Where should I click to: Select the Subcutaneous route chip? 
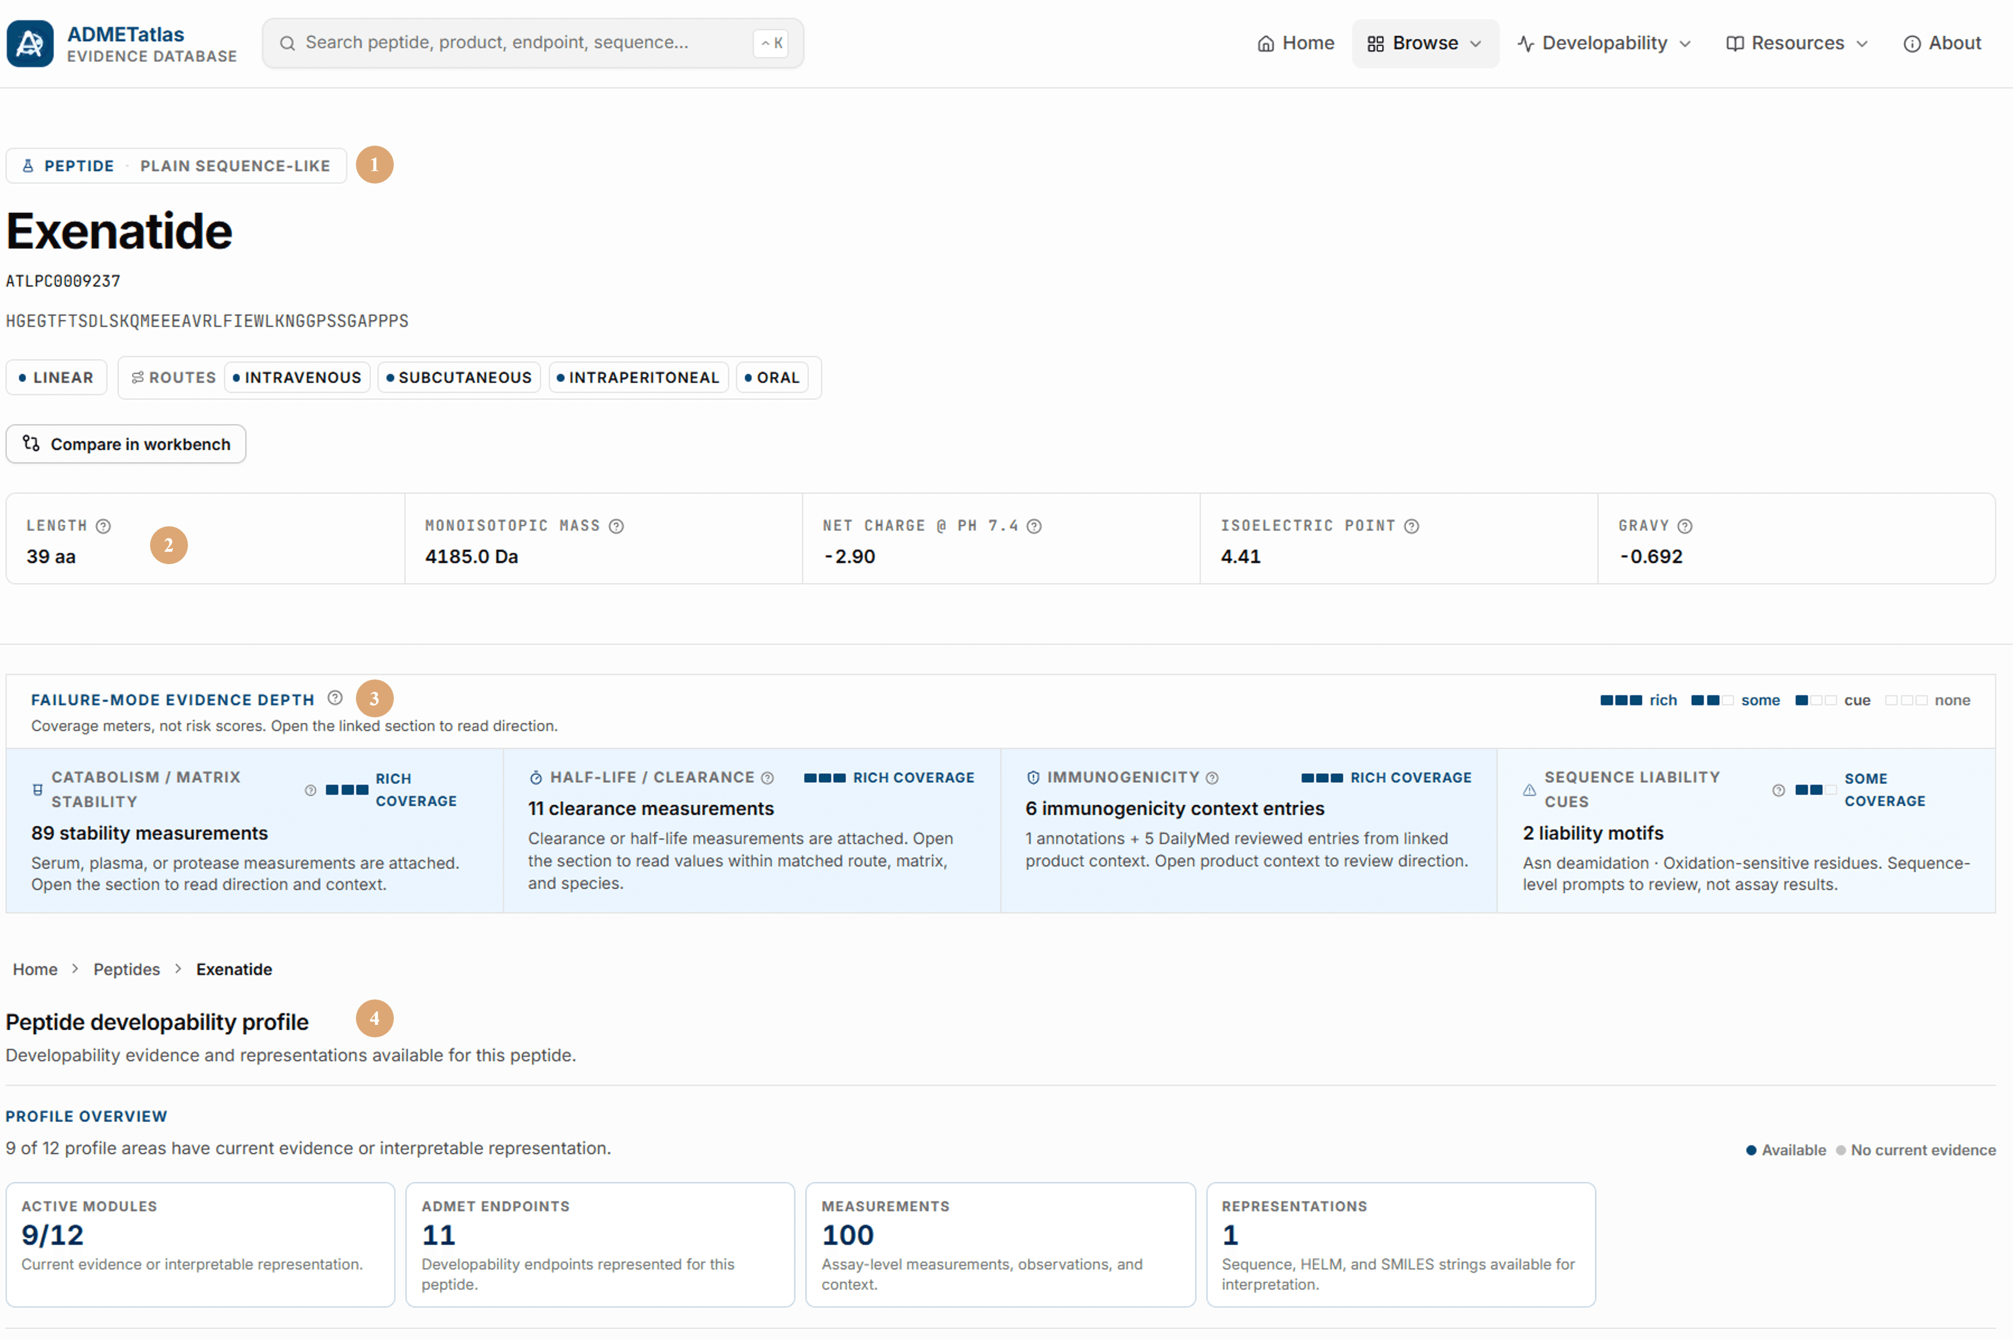(x=459, y=378)
